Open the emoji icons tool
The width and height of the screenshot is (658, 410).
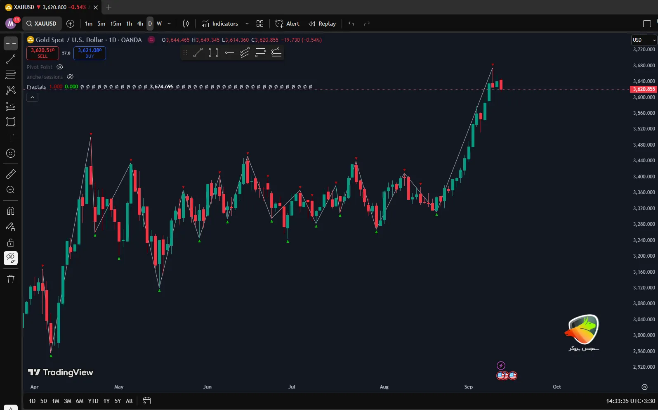tap(11, 153)
